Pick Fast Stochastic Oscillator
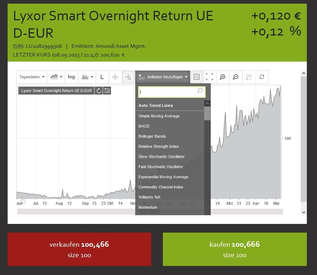The width and height of the screenshot is (317, 275). (161, 167)
